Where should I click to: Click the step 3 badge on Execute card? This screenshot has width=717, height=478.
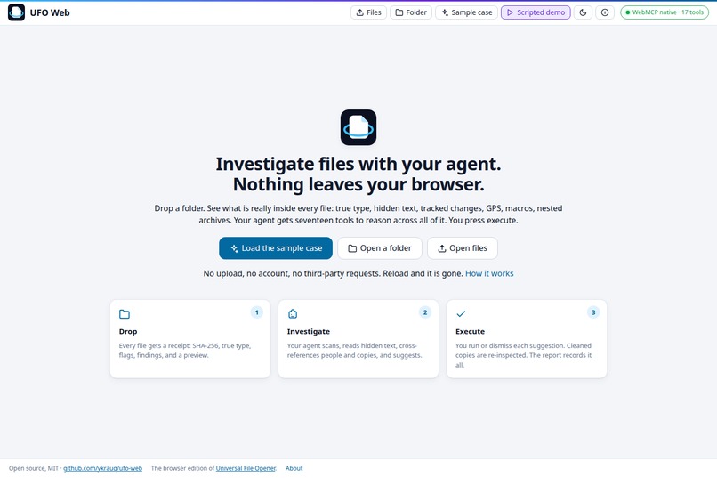[593, 312]
